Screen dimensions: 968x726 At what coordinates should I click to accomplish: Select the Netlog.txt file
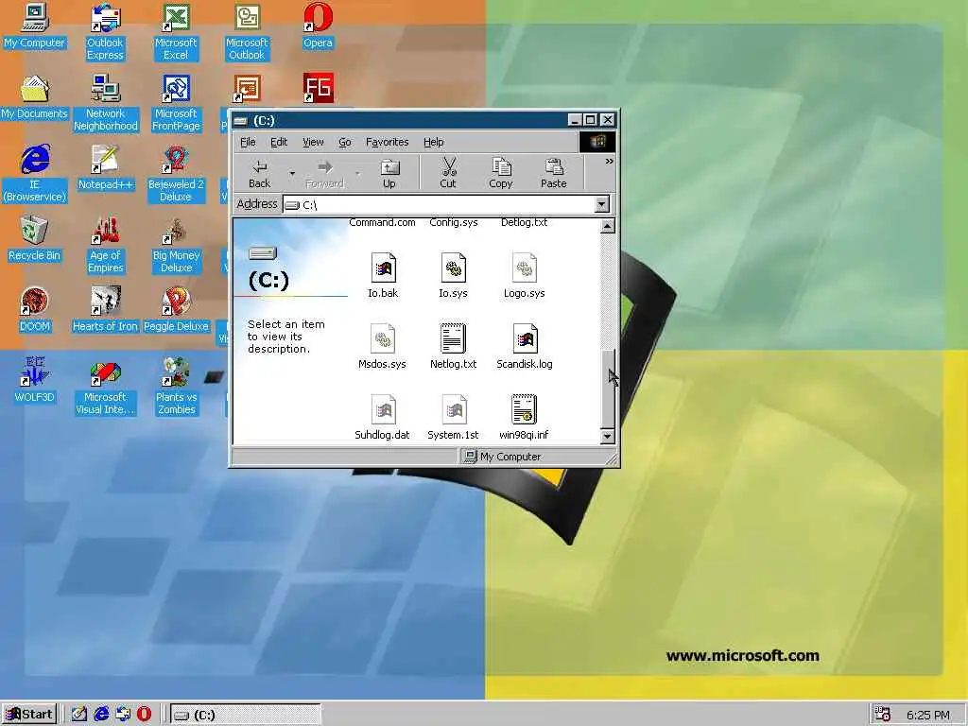(x=453, y=347)
